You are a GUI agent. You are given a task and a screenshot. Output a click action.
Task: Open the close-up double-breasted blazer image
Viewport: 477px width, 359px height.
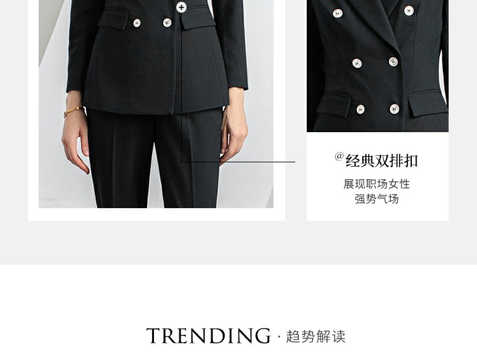(377, 66)
